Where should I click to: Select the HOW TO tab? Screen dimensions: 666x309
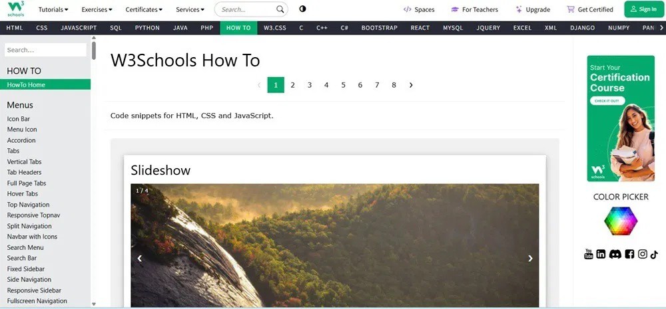[238, 28]
